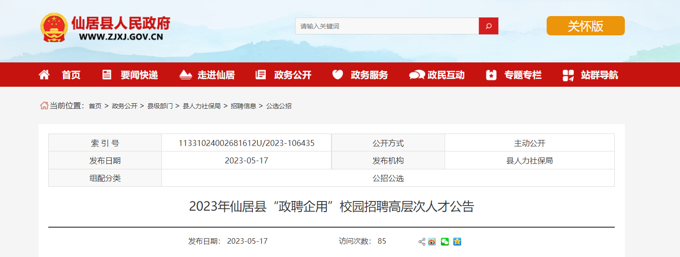Click the 首页 breadcrumb link
680x257 pixels.
95,106
